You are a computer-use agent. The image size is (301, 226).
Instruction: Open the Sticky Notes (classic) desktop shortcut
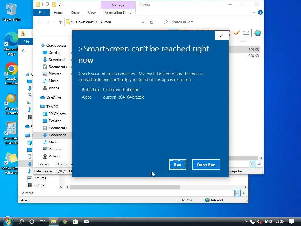[x=10, y=164]
